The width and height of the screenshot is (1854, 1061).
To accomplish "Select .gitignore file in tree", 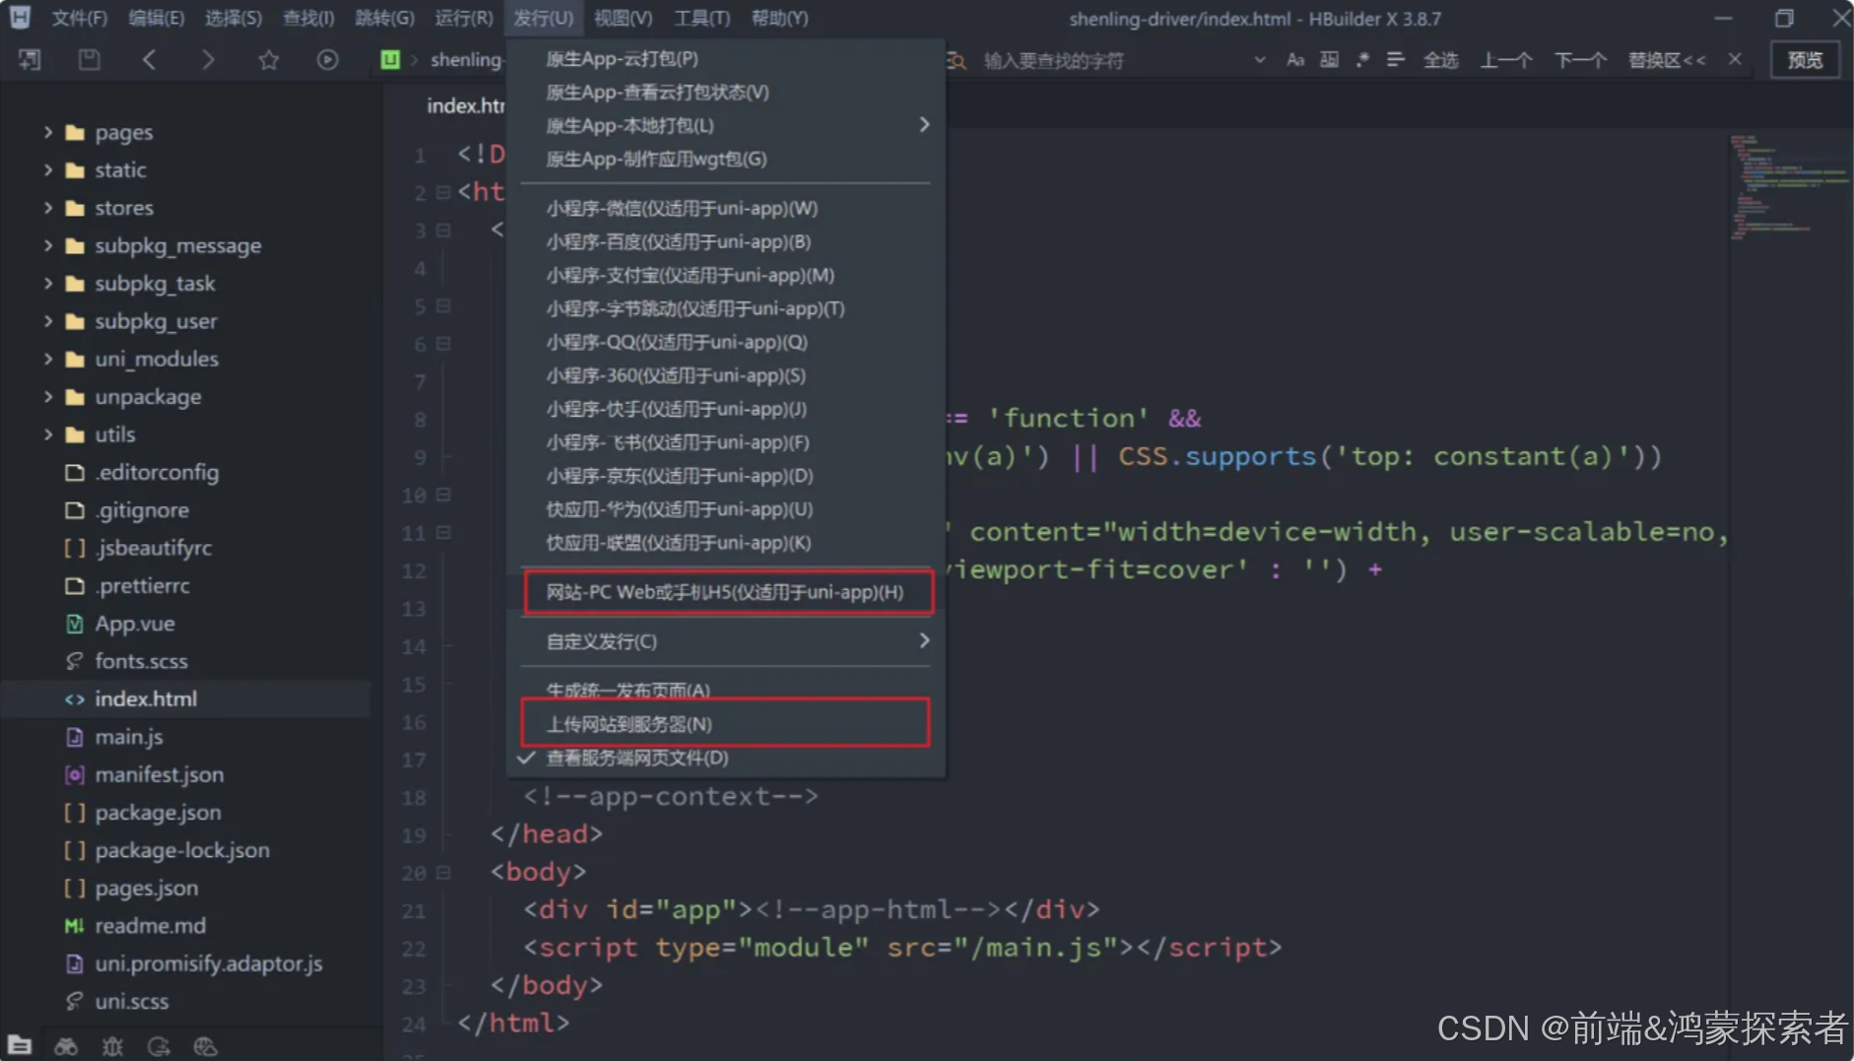I will coord(142,510).
